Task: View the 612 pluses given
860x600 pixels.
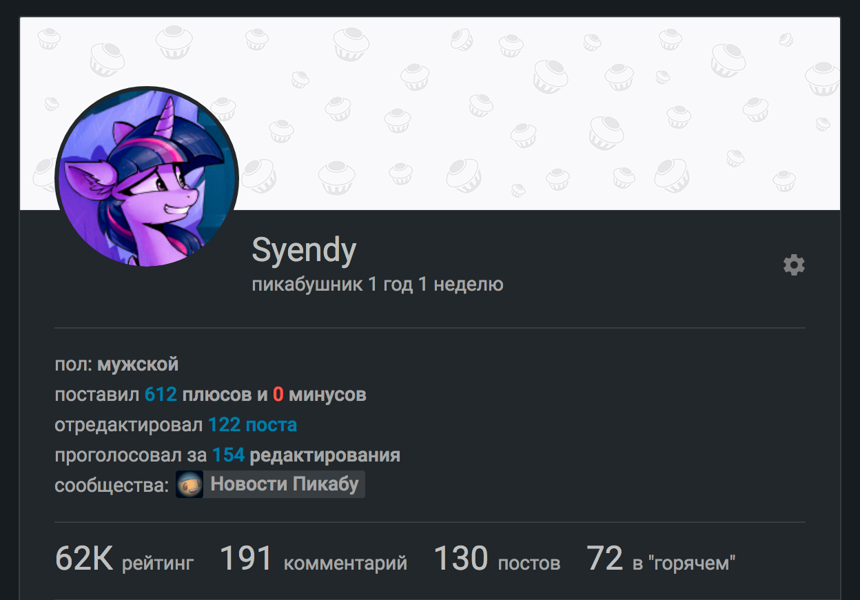Action: tap(161, 395)
